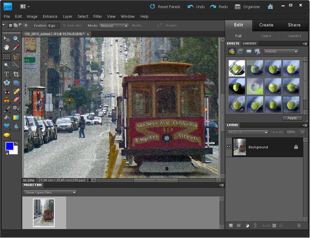
Task: Choose Add to Selection mode button
Action: (15, 26)
